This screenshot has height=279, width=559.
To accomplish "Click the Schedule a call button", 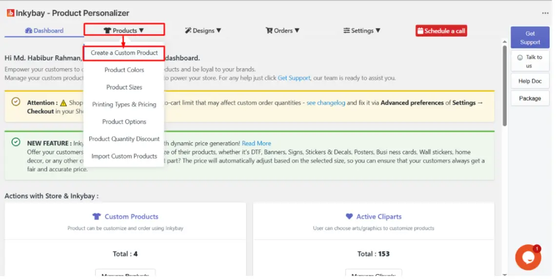I will coord(441,31).
